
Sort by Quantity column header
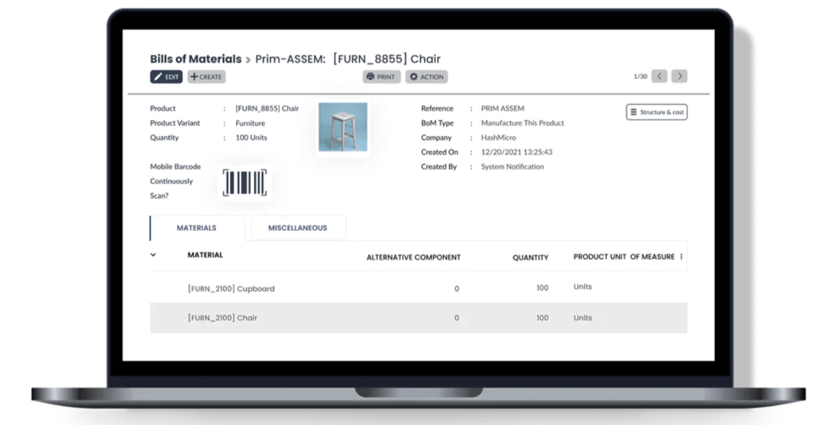click(530, 257)
